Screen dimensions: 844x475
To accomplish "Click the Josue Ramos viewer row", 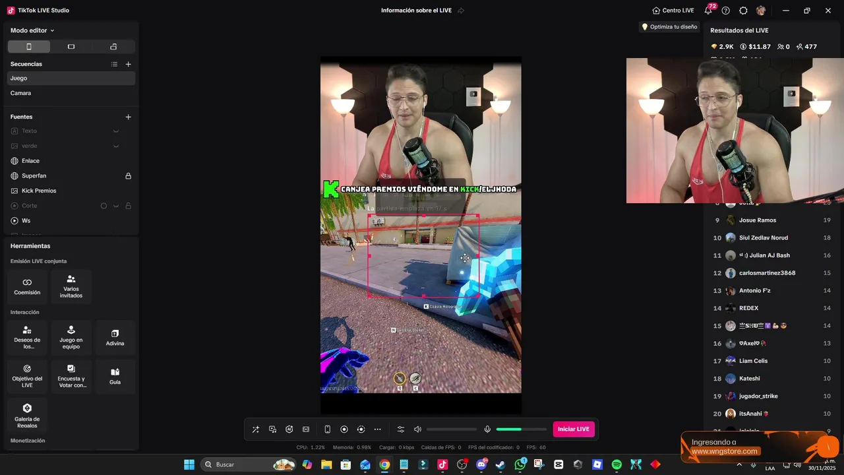I will (772, 220).
